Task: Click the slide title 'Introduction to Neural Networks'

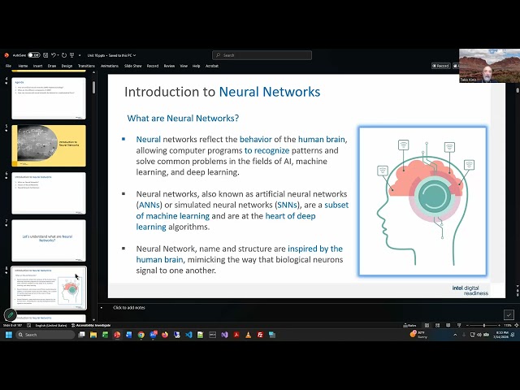Action: (222, 92)
